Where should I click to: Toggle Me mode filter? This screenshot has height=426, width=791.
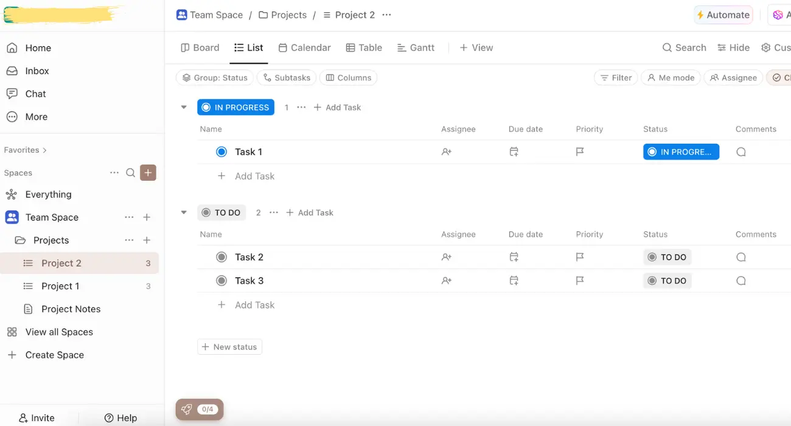tap(671, 78)
